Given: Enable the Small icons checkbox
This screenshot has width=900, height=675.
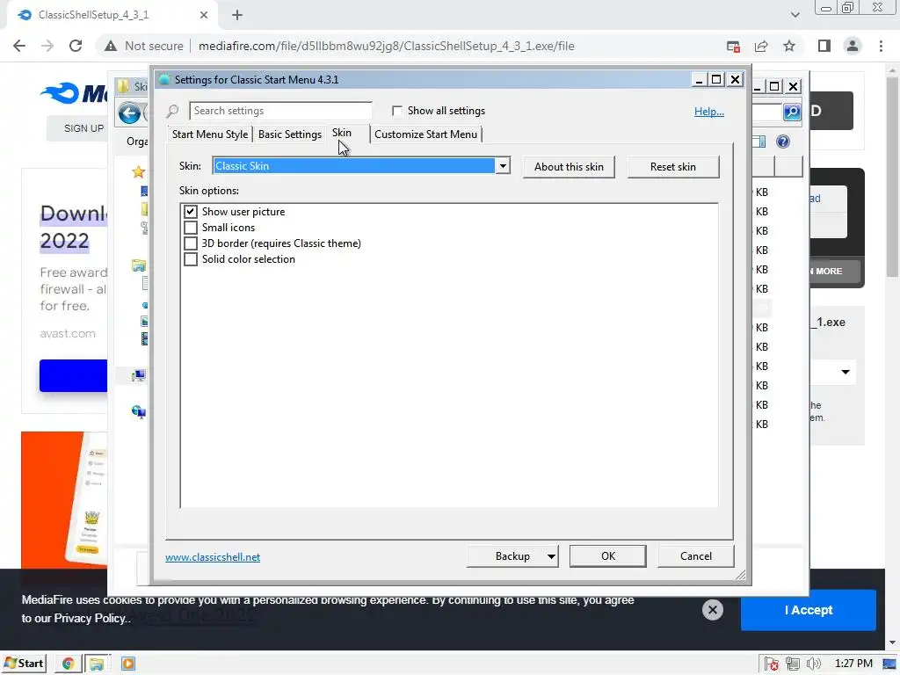Looking at the screenshot, I should [x=191, y=228].
